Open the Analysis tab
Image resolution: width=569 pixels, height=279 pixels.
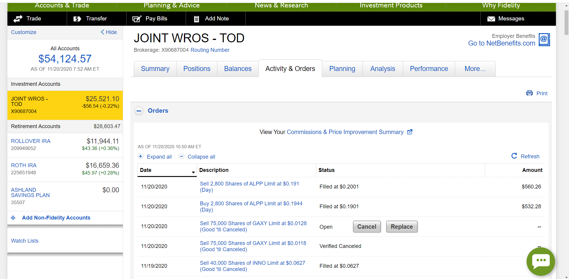coord(383,69)
